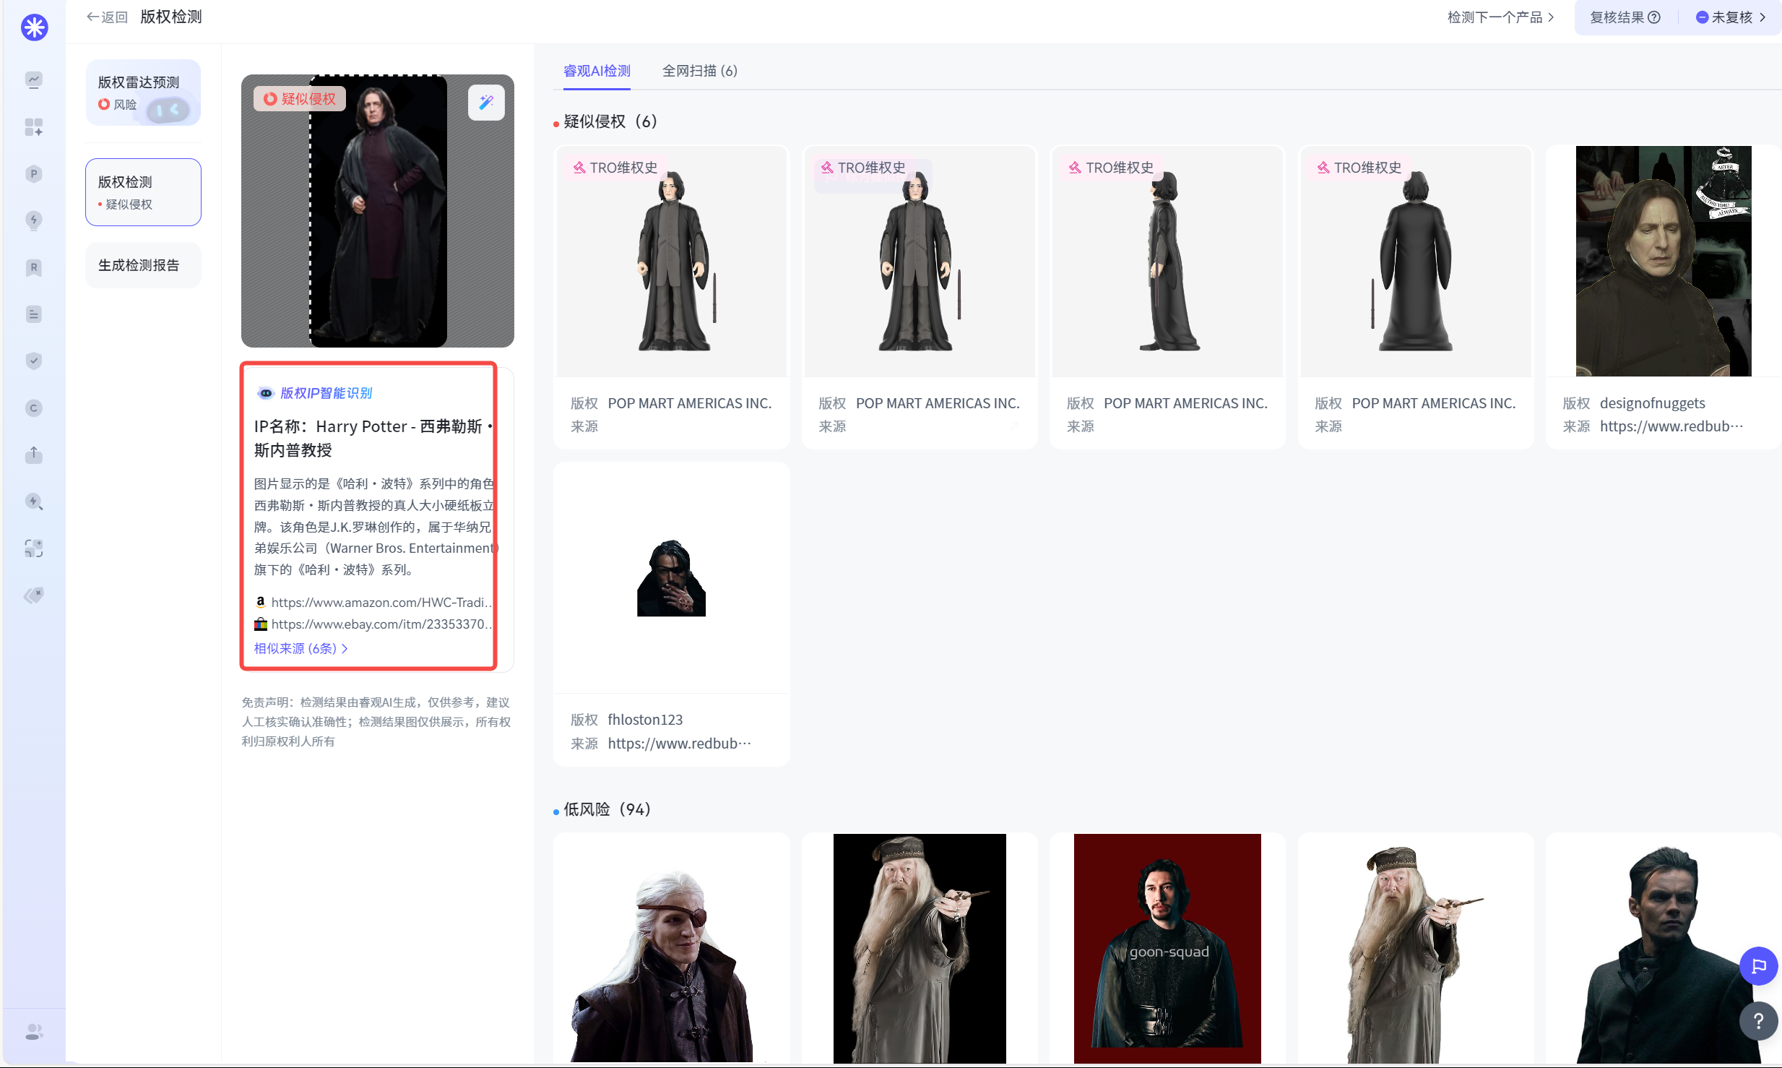Open the trend chart sidebar icon
Screen dimensions: 1782x1068
[34, 80]
